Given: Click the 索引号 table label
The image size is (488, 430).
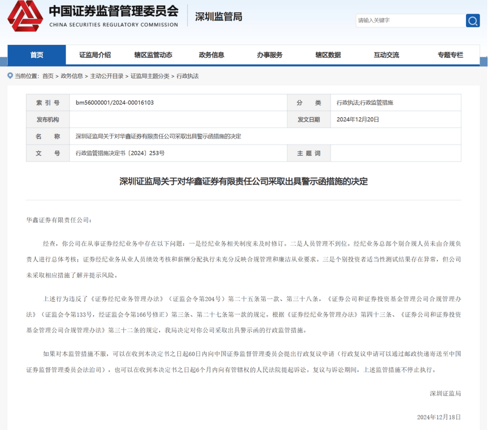Looking at the screenshot, I should click(48, 103).
